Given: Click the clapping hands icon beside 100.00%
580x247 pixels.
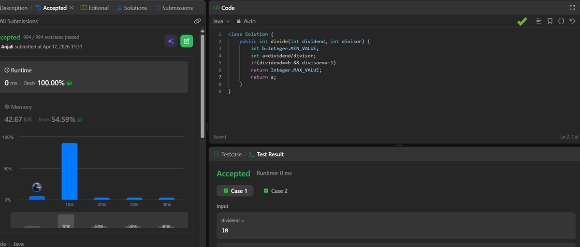Looking at the screenshot, I should [69, 83].
